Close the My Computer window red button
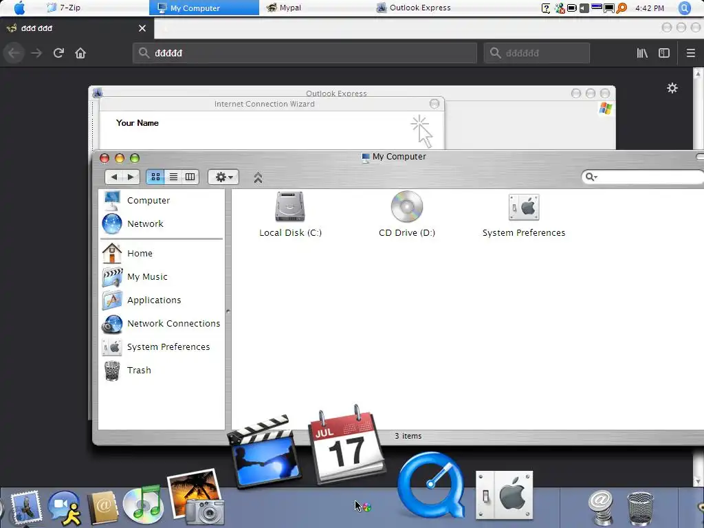 [104, 158]
